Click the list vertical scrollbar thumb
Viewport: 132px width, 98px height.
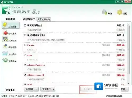point(129,49)
